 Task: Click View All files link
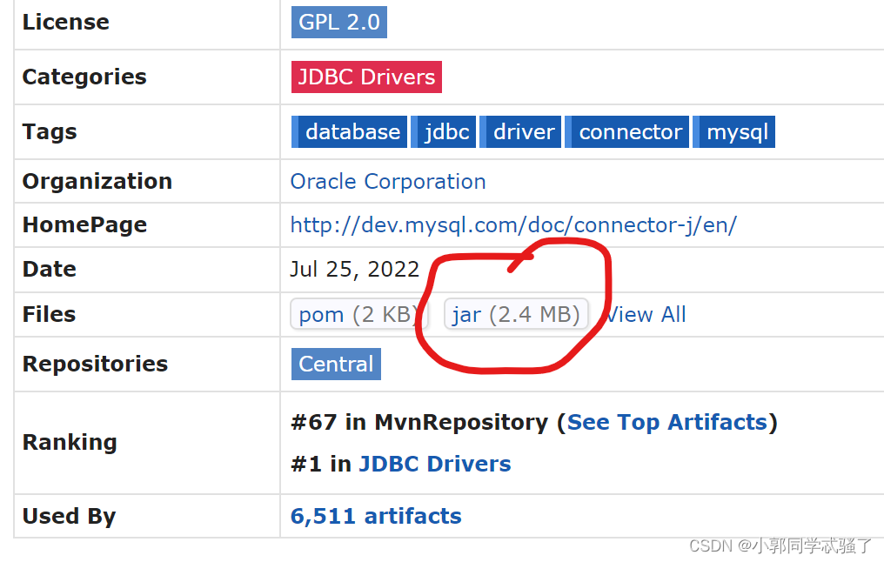coord(647,315)
